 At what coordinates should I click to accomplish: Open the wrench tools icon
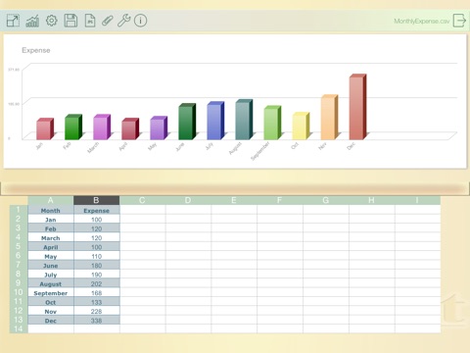[x=123, y=21]
